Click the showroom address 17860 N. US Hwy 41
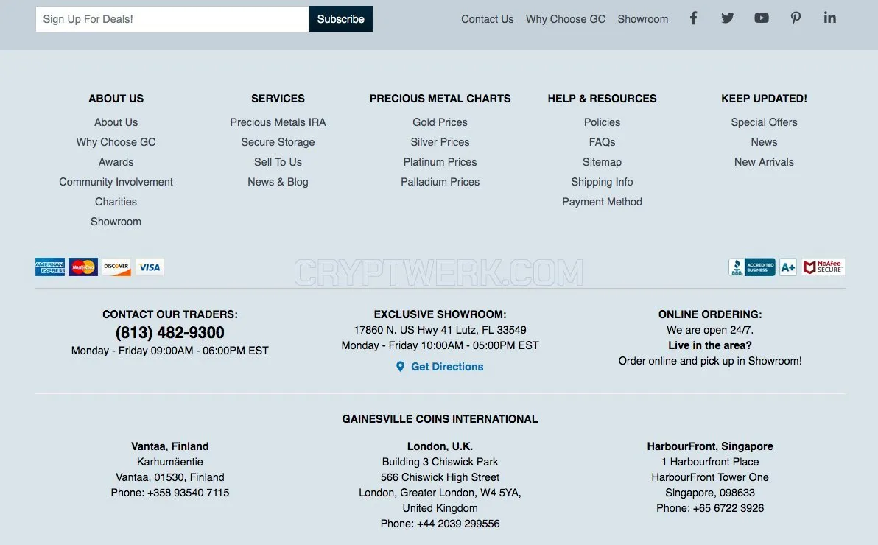 pos(440,330)
